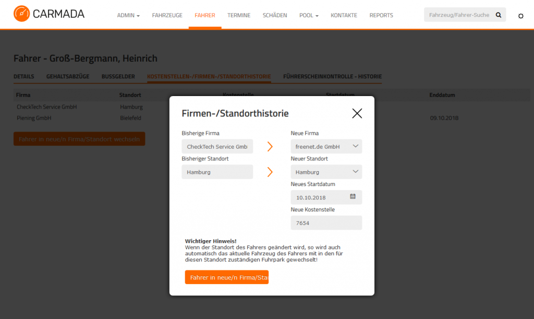Focus the Fahrzeug/Fahrer-Suche search field
This screenshot has width=534, height=319.
click(x=458, y=15)
